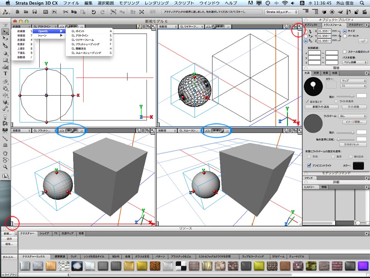The image size is (370, 278).
Task: Toggle ライト非表示 checkbox
Action: [336, 101]
